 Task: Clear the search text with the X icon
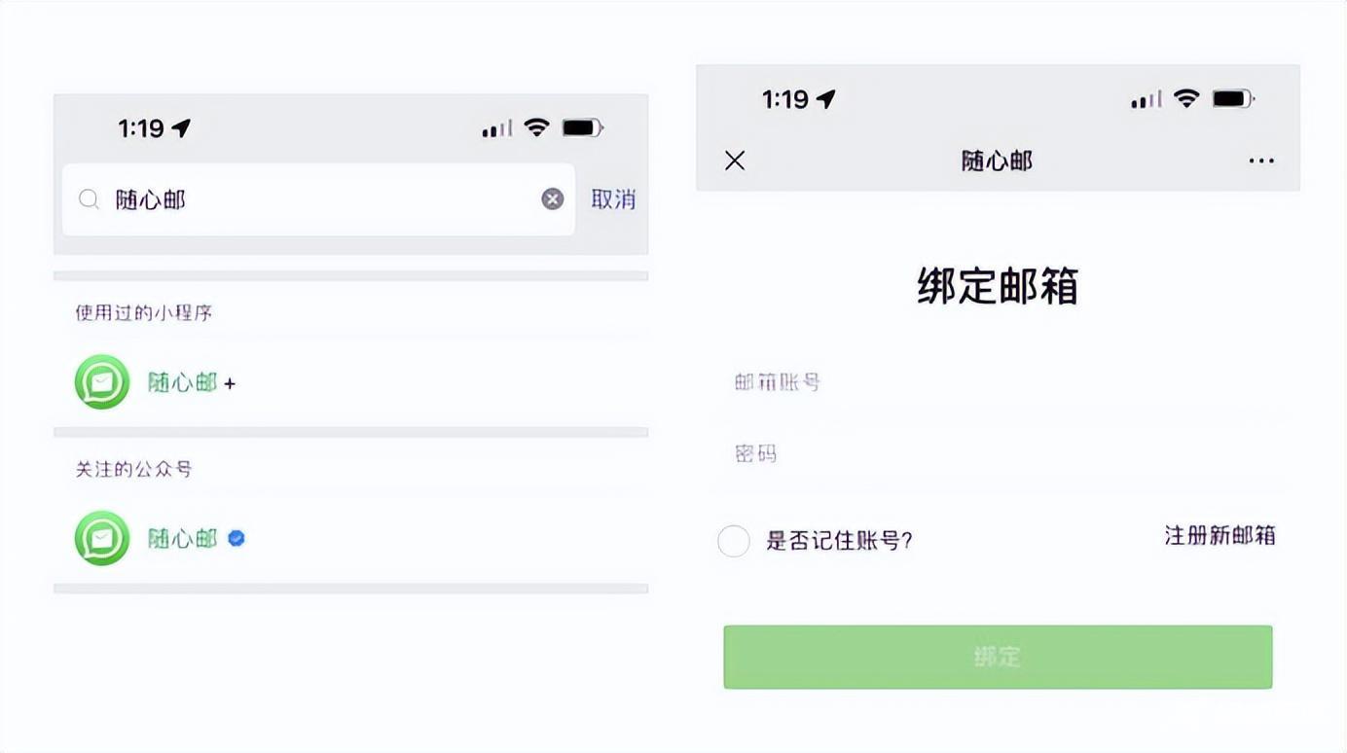tap(552, 199)
